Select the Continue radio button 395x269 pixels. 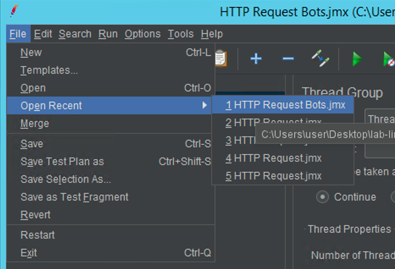(x=323, y=197)
